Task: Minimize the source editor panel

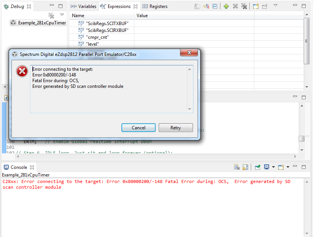Action: click(295, 97)
